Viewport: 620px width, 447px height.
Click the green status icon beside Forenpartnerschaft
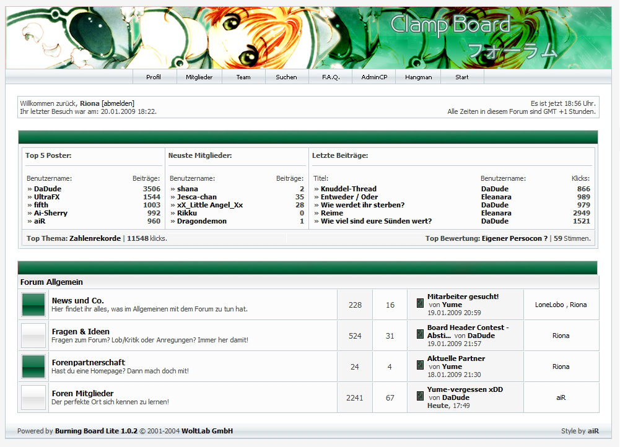point(33,367)
